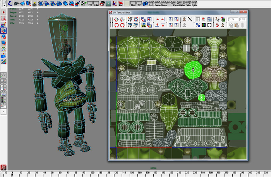Paste UVs using the clipboard icon
271x177 pixels.
237,25
